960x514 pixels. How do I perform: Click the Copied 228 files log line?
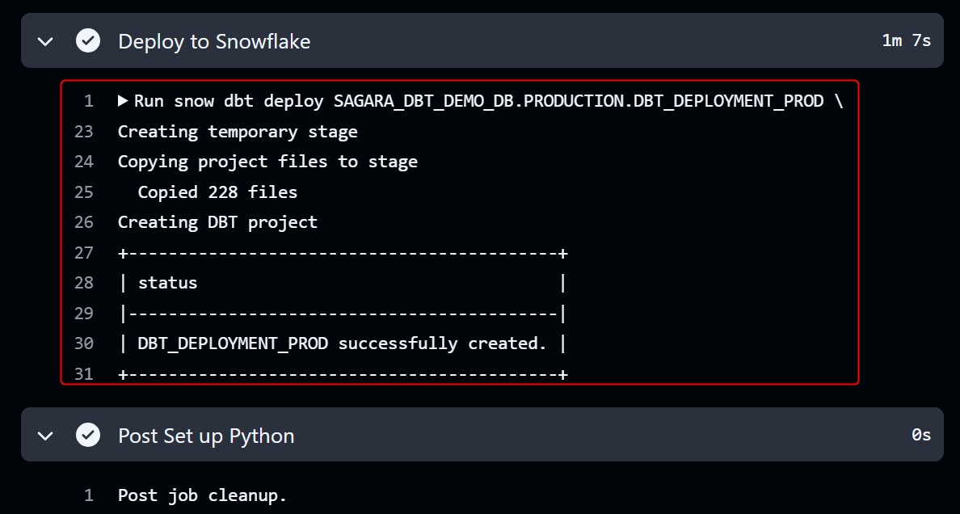(x=217, y=192)
